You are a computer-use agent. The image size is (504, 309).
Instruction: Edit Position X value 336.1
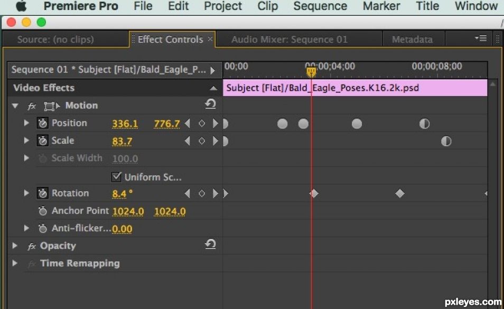(x=125, y=124)
